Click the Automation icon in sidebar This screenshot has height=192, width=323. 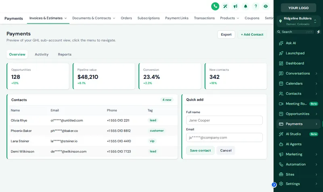[281, 165]
